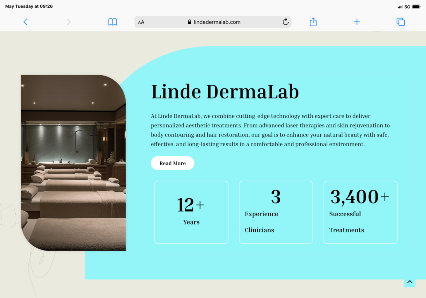Tap the forward navigation arrow
The width and height of the screenshot is (426, 298).
[x=68, y=22]
